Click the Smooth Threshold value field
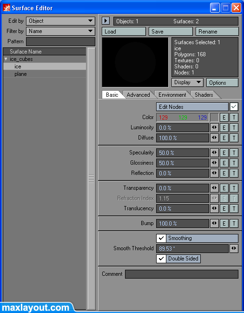Screen dimensions: 244x313 click(192, 249)
